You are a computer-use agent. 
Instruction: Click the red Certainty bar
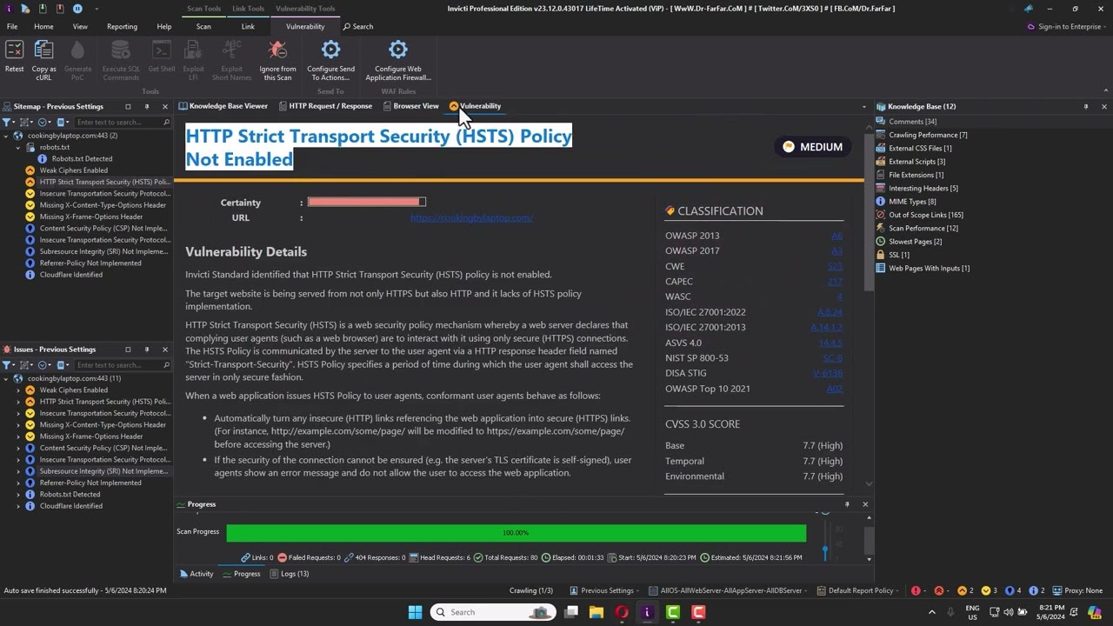pyautogui.click(x=366, y=202)
